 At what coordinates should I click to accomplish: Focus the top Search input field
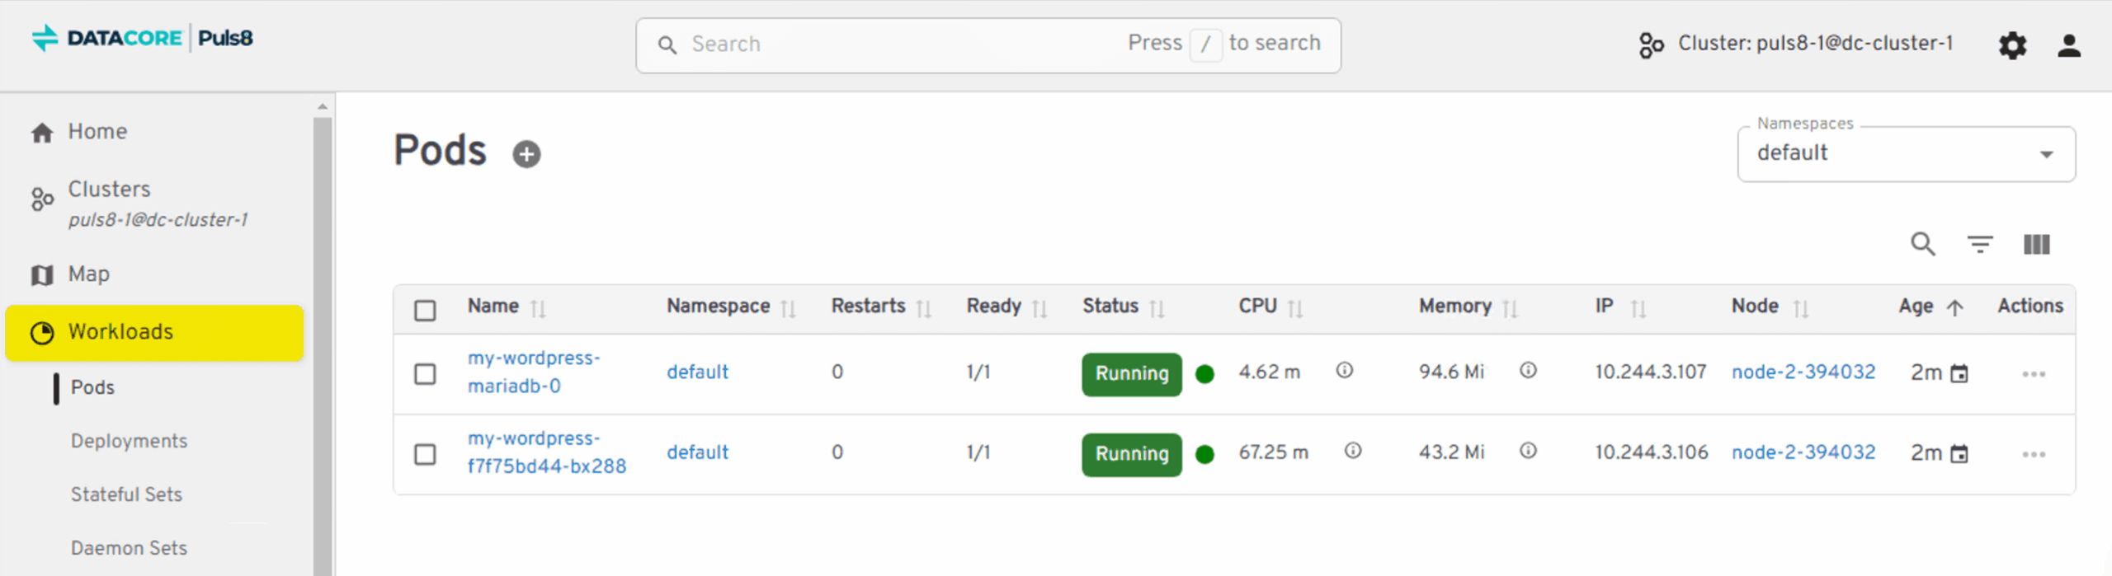[907, 44]
